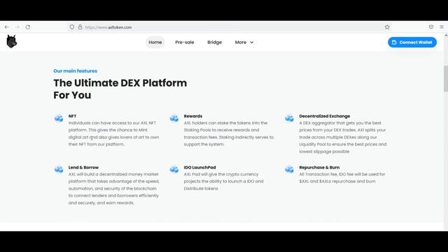Click the Repurchase & Burn title

click(x=319, y=167)
